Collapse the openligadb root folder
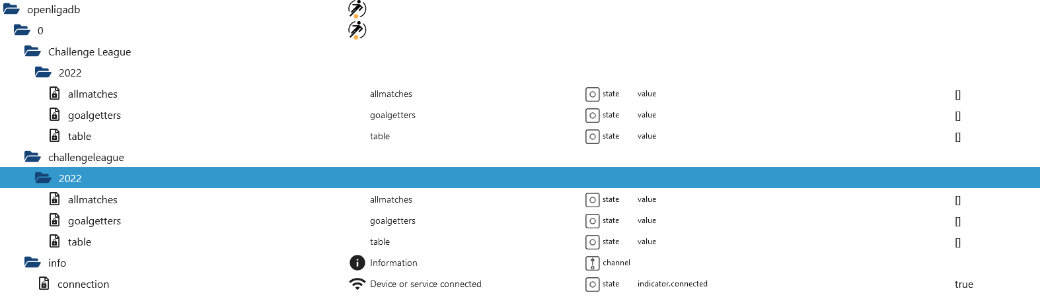 tap(11, 9)
